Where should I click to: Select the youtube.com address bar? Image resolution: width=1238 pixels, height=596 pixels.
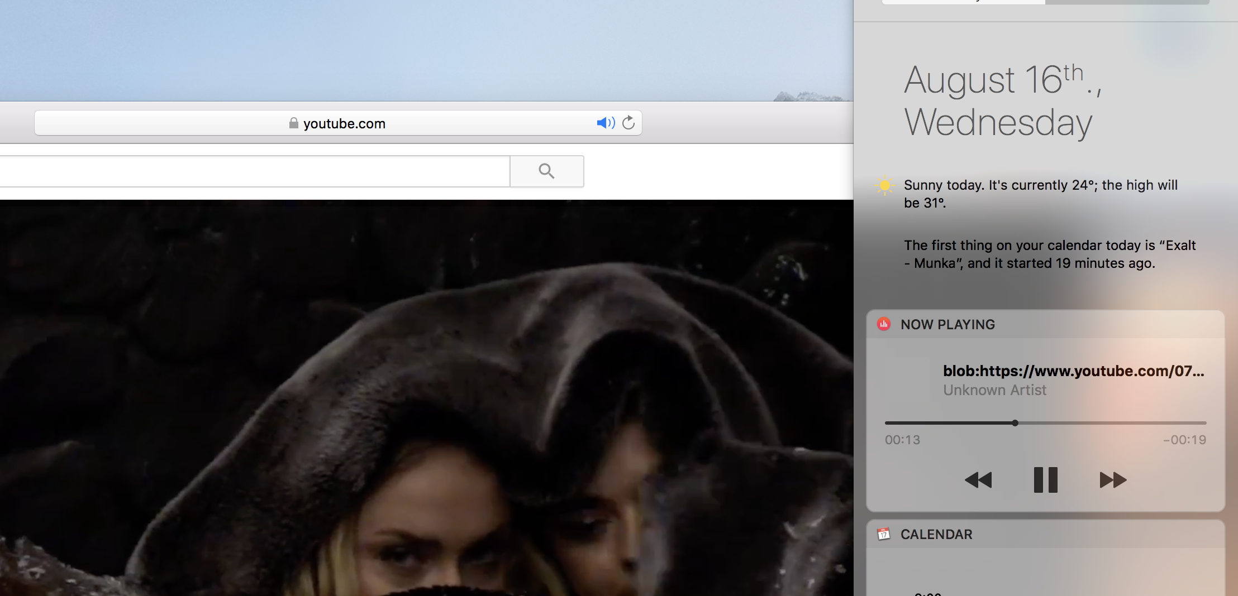pos(338,123)
